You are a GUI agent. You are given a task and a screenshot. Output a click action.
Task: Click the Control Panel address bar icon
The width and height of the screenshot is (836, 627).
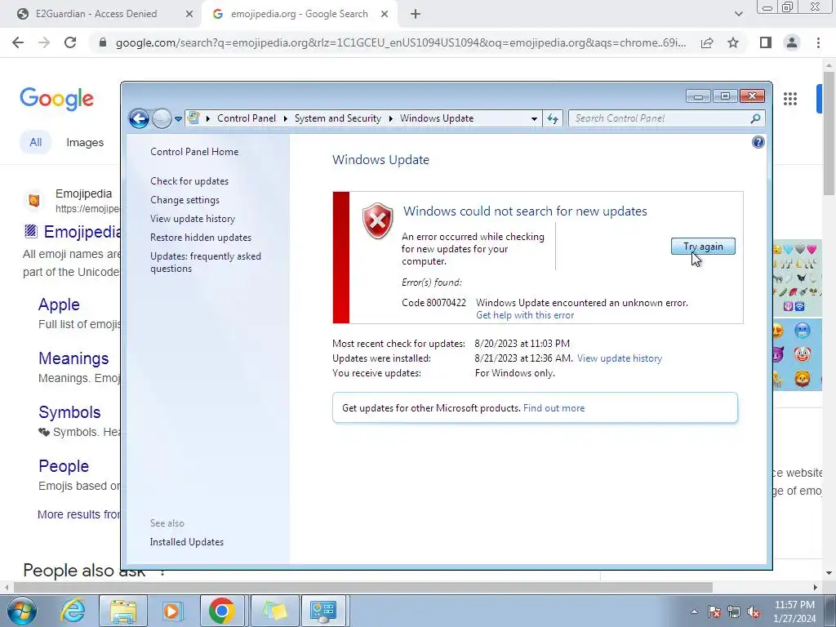(193, 118)
